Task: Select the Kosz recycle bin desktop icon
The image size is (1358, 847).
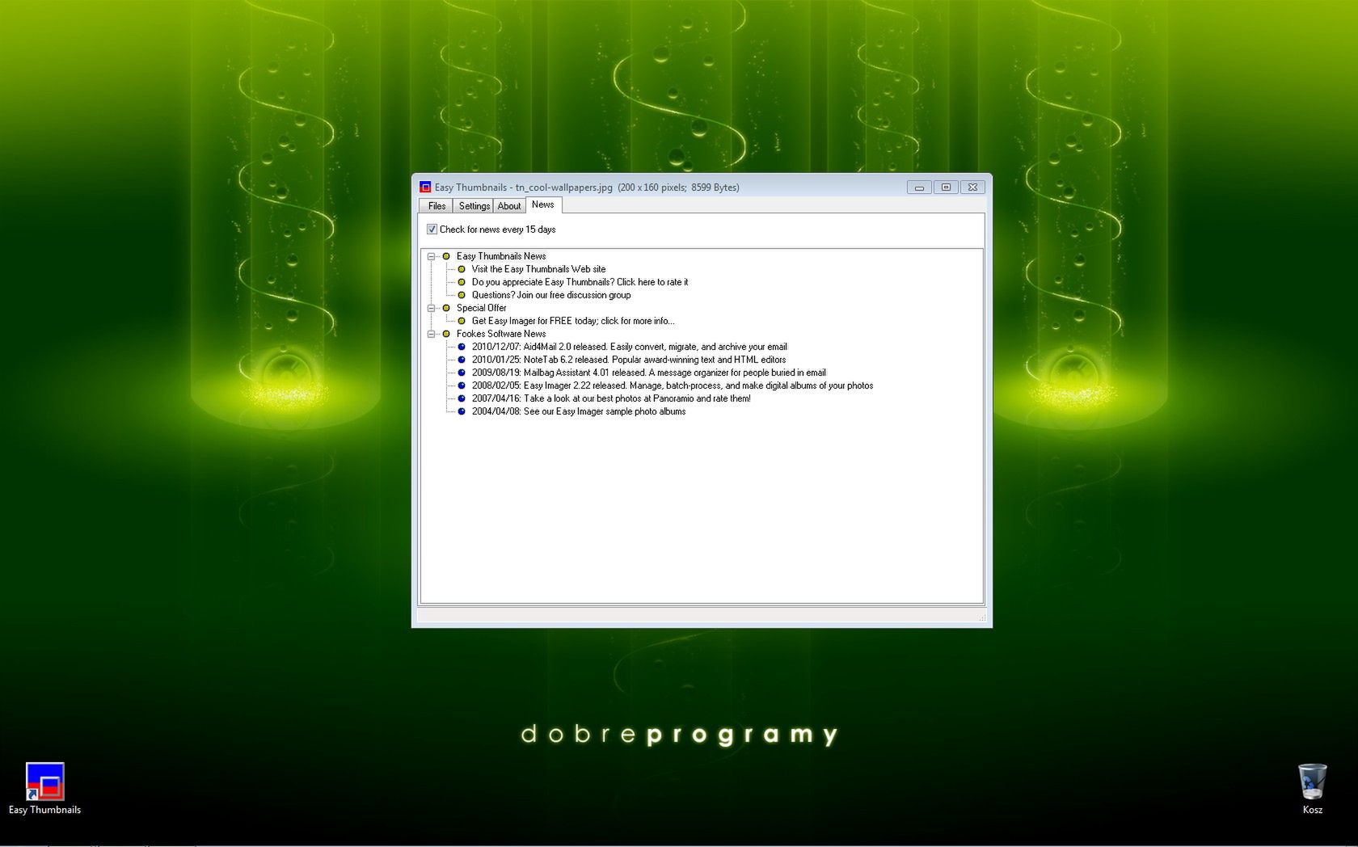Action: tap(1312, 789)
